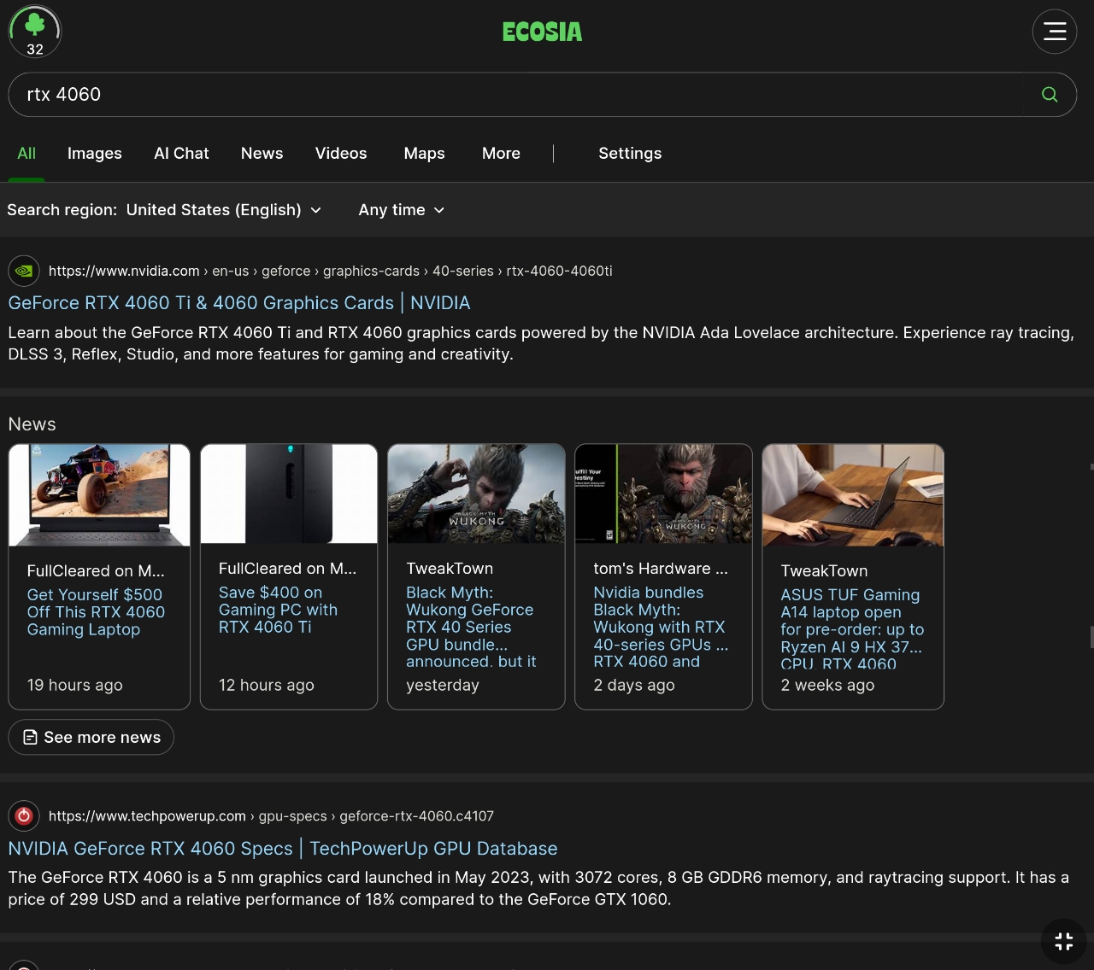1094x970 pixels.
Task: Open the AI Chat tab
Action: tap(181, 154)
